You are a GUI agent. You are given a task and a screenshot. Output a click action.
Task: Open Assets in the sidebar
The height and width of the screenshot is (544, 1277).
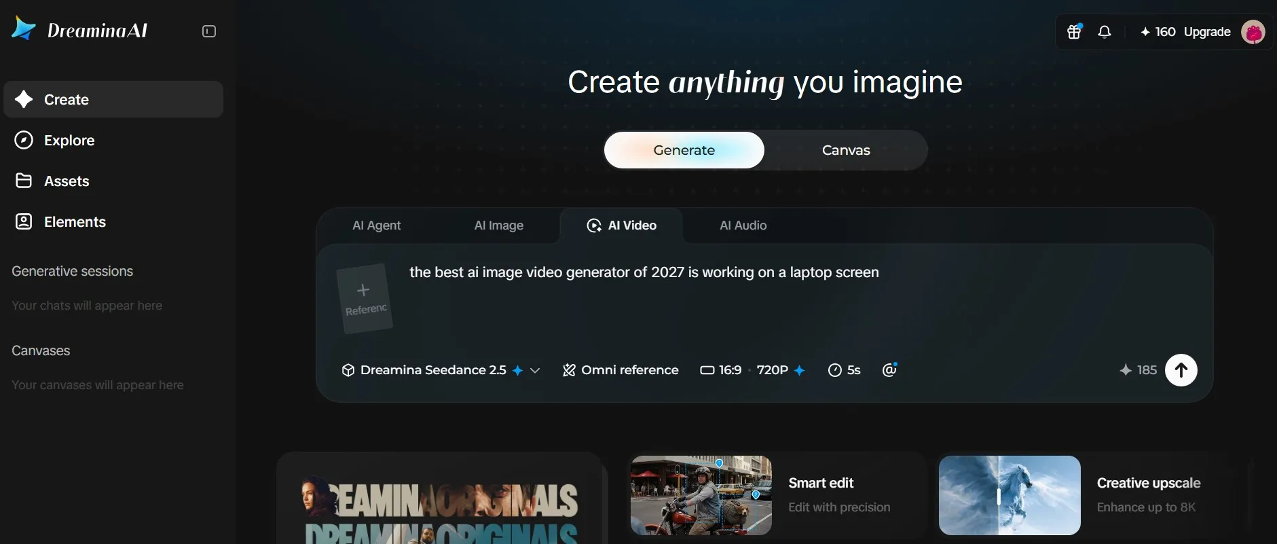113,181
